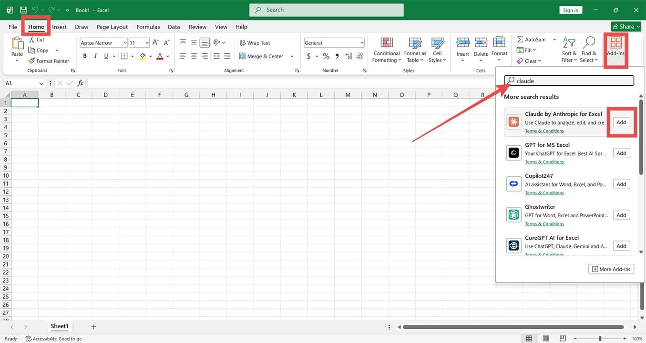The image size is (646, 343).
Task: Open the File tab
Action: (13, 27)
